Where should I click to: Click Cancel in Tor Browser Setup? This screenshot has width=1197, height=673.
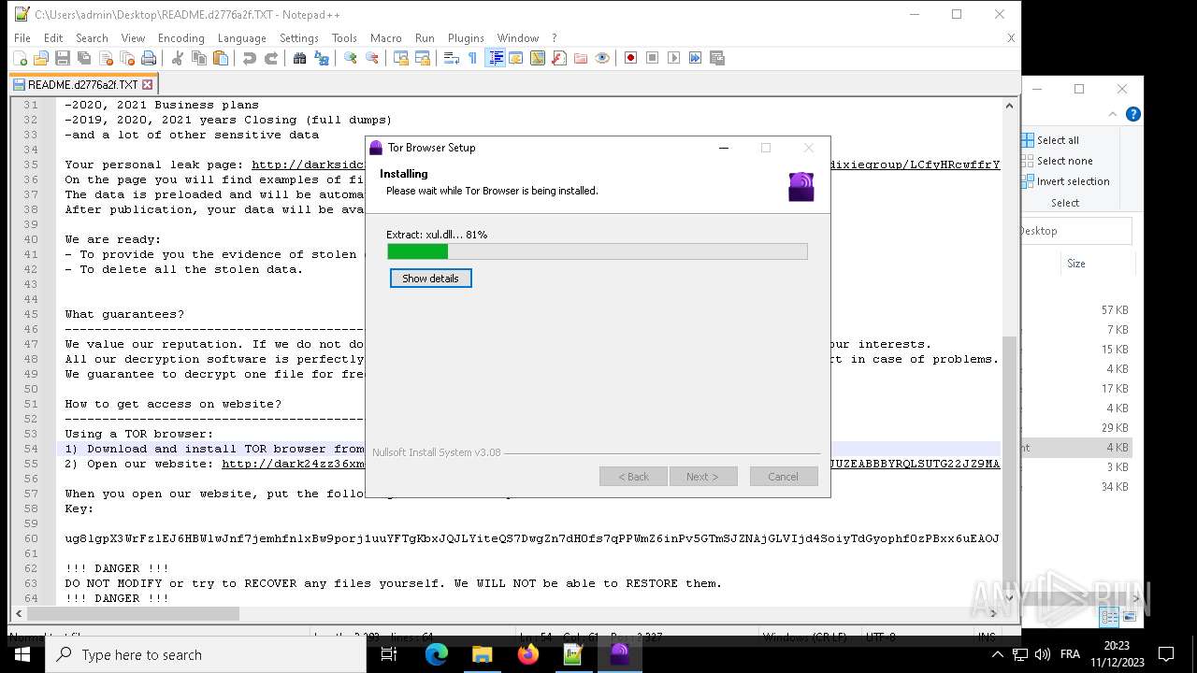point(783,477)
